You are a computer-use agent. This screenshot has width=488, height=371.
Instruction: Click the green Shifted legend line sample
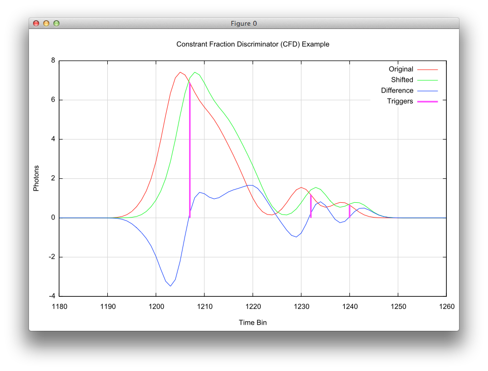(428, 80)
